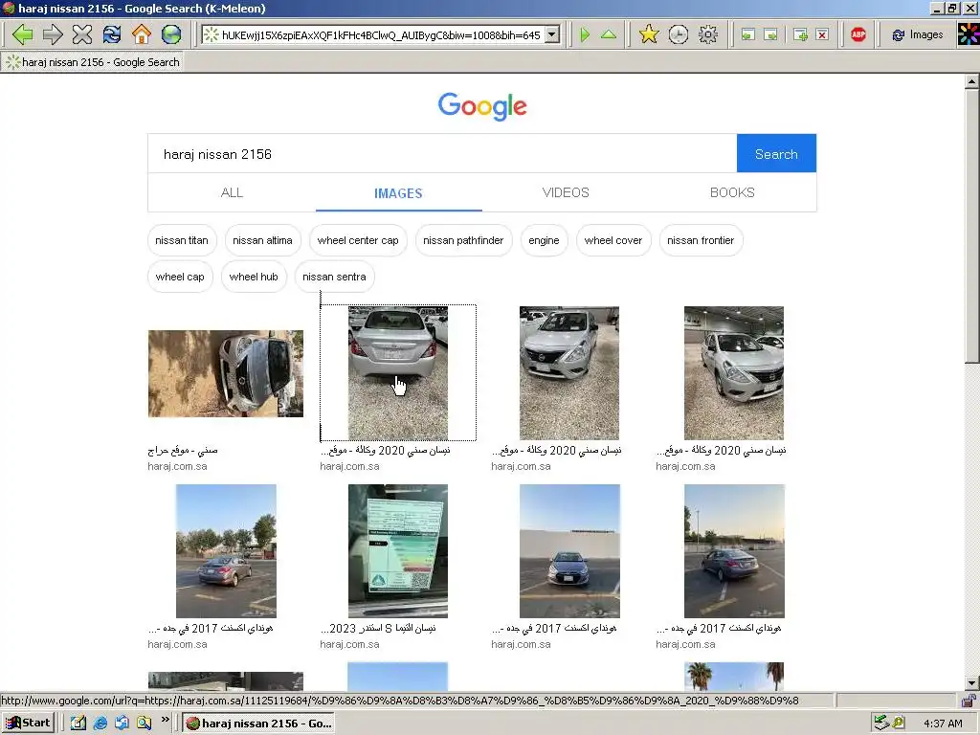Click the 'engine' suggestion chip
The image size is (980, 735).
pos(544,240)
